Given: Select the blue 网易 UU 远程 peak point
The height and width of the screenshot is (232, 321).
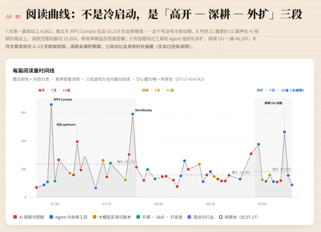Looking at the screenshot, I should (284, 132).
